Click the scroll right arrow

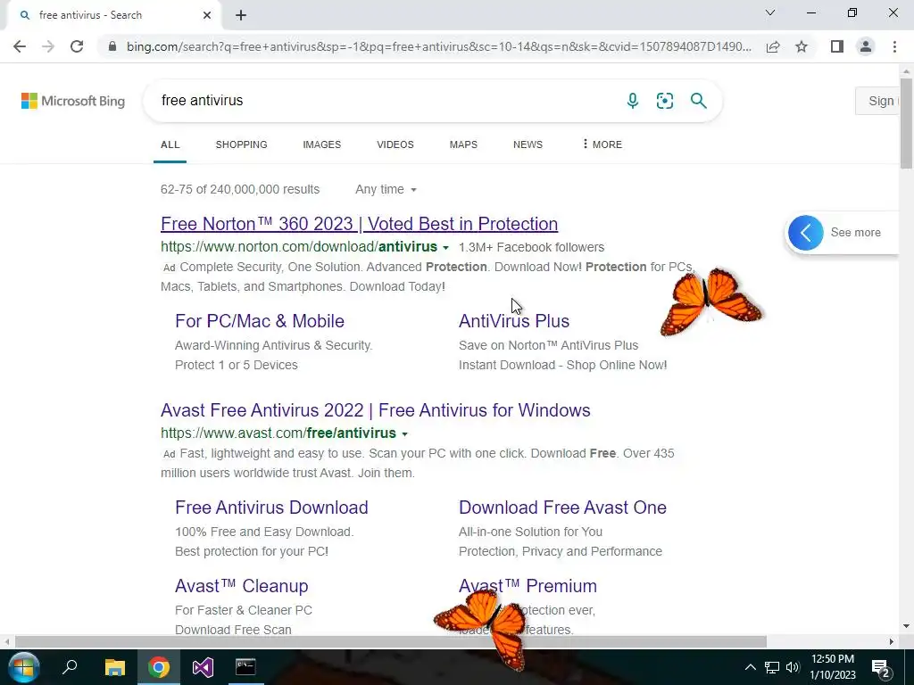pos(892,641)
